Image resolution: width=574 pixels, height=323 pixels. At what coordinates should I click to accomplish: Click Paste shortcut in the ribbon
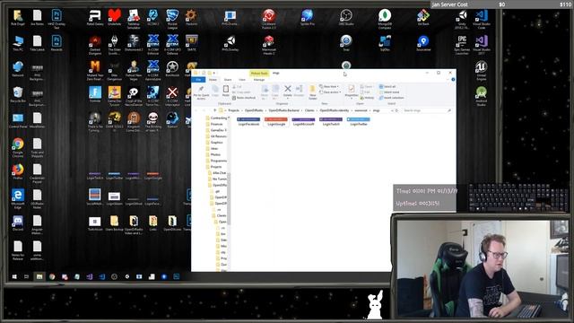click(x=244, y=98)
